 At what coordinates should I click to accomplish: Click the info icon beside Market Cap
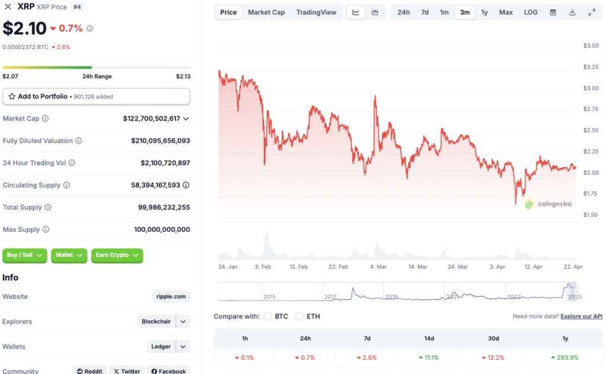pos(45,118)
